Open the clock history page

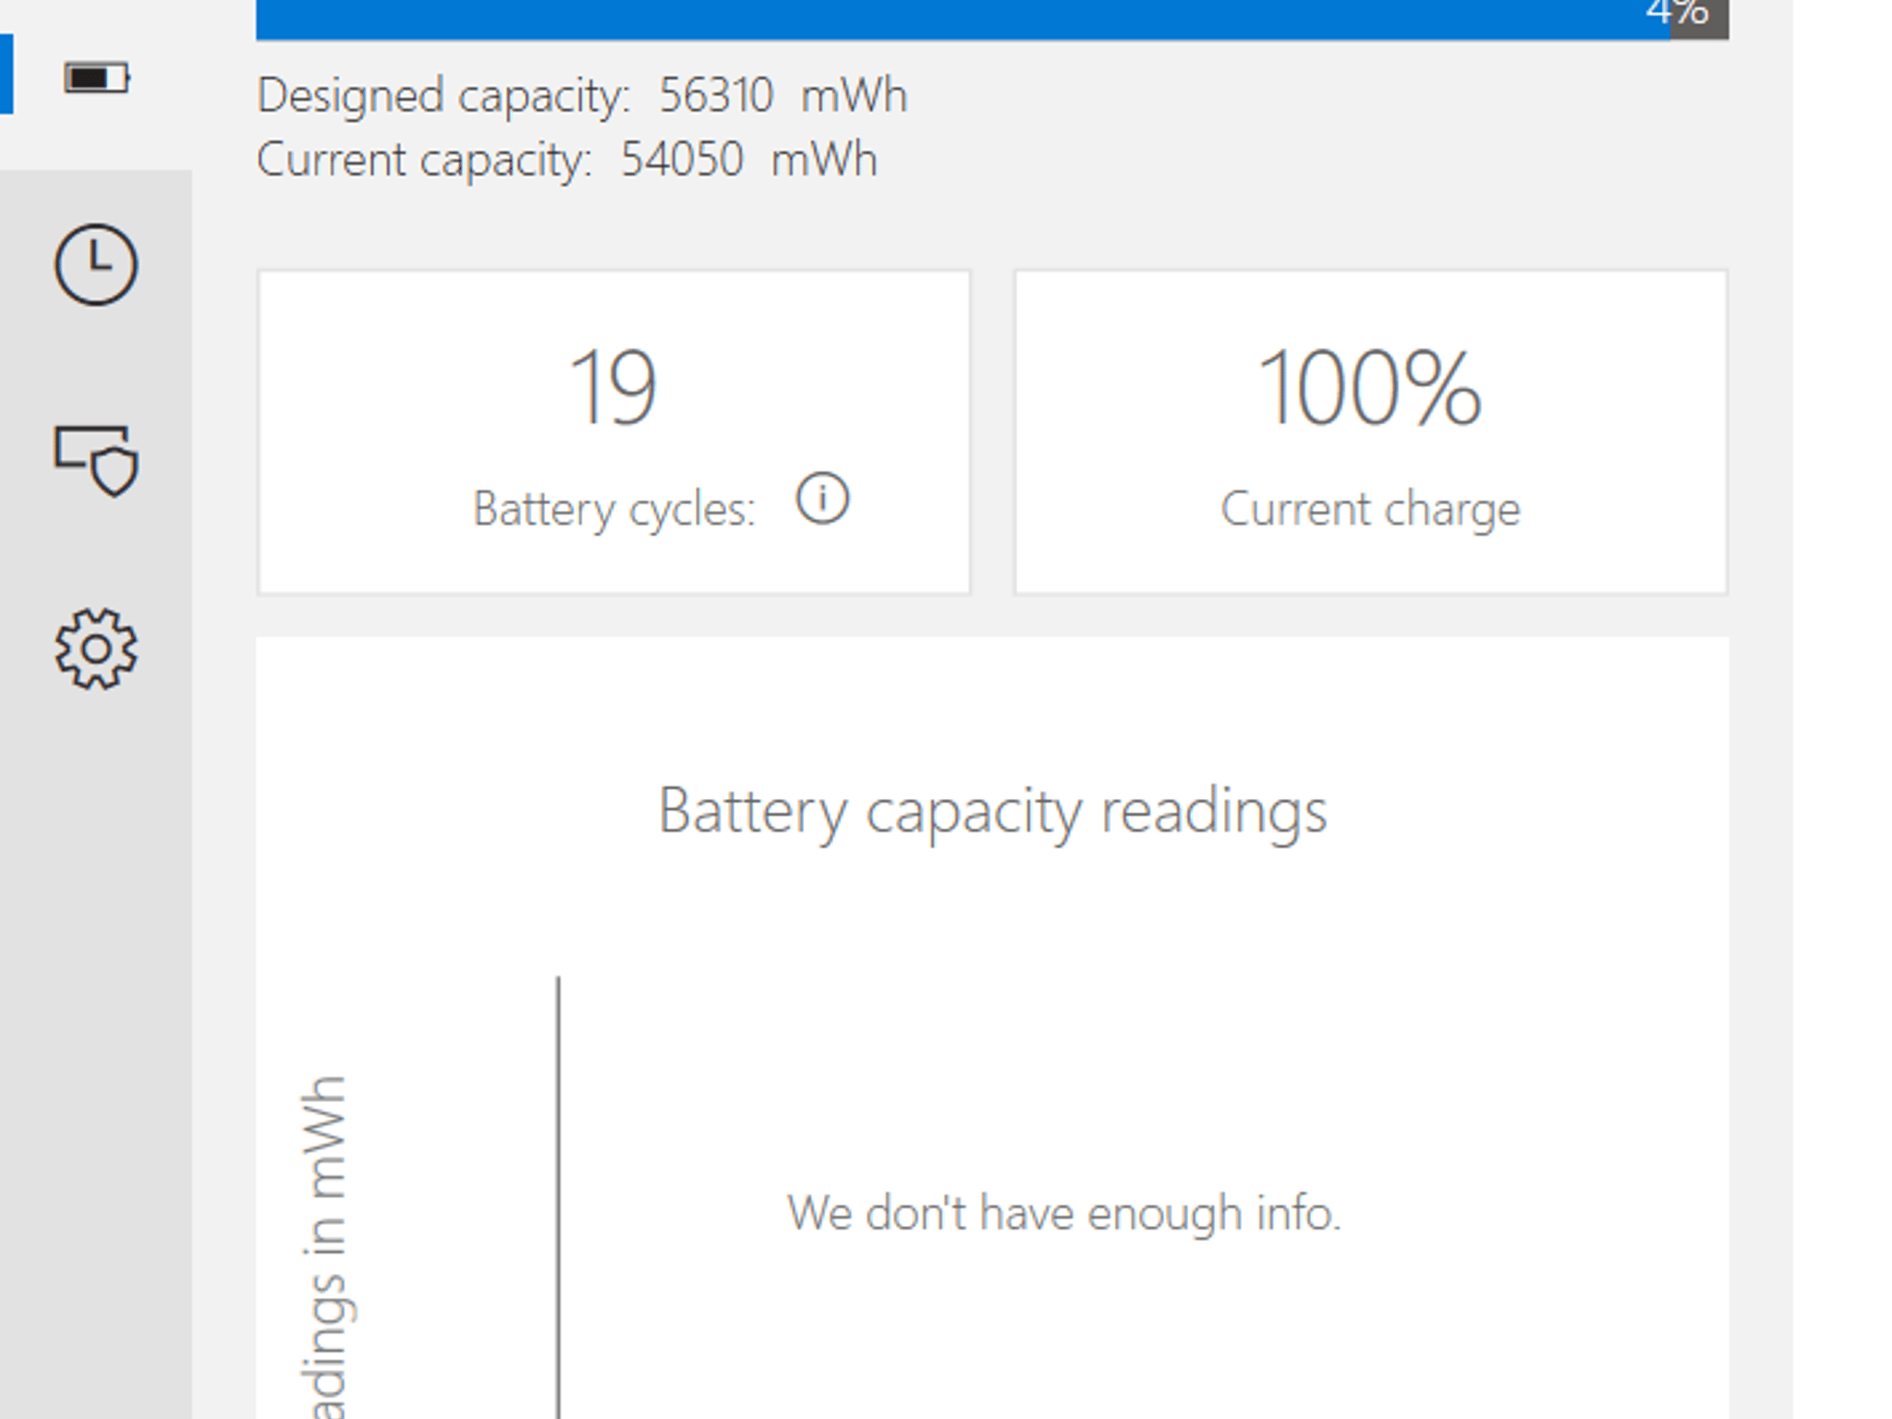(x=96, y=264)
